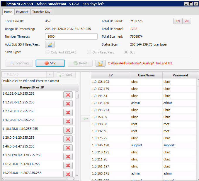Remove the 1.20.0.0-1.20.255.255 range row
199x181 pixels.
coord(68,139)
